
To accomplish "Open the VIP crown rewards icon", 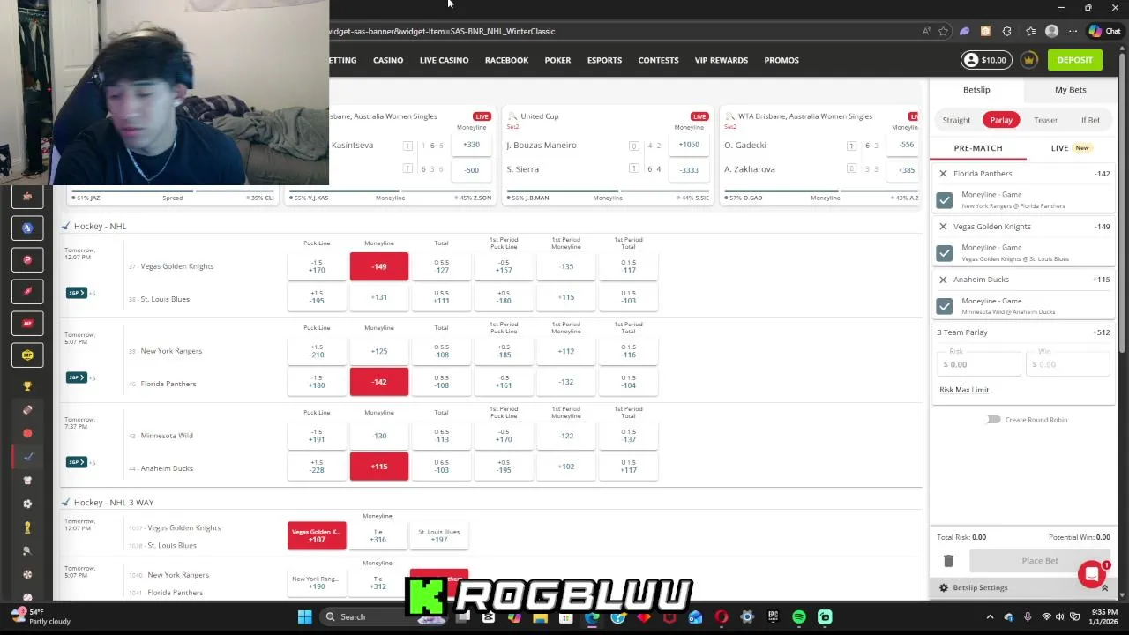I will 1028,60.
